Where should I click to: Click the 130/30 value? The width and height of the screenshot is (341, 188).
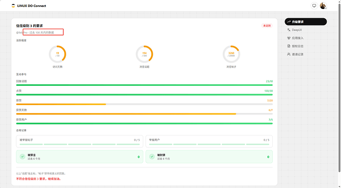tap(268, 91)
